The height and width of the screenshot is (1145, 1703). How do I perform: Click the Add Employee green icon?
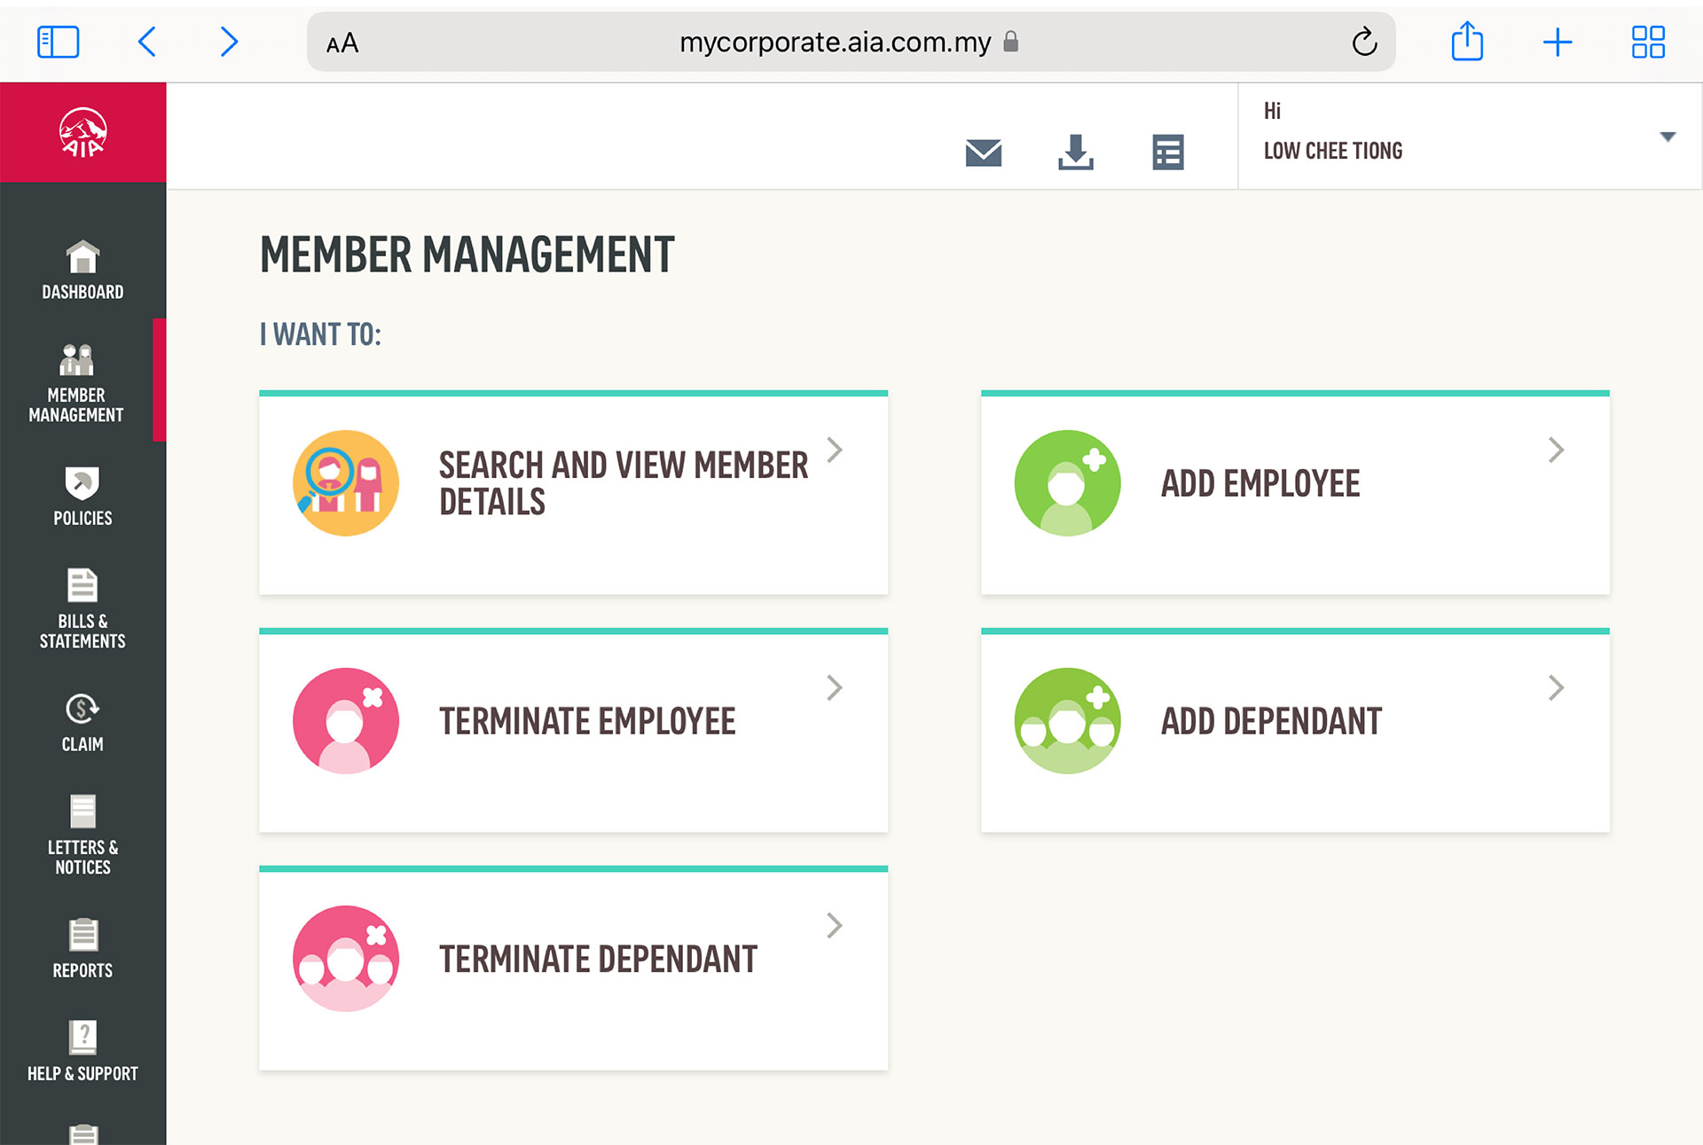point(1067,483)
